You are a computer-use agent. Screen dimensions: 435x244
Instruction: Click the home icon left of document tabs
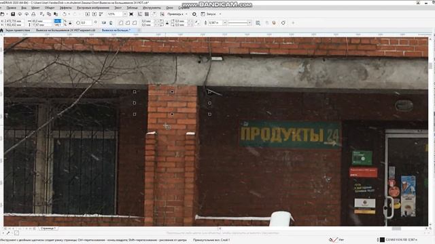(1, 30)
